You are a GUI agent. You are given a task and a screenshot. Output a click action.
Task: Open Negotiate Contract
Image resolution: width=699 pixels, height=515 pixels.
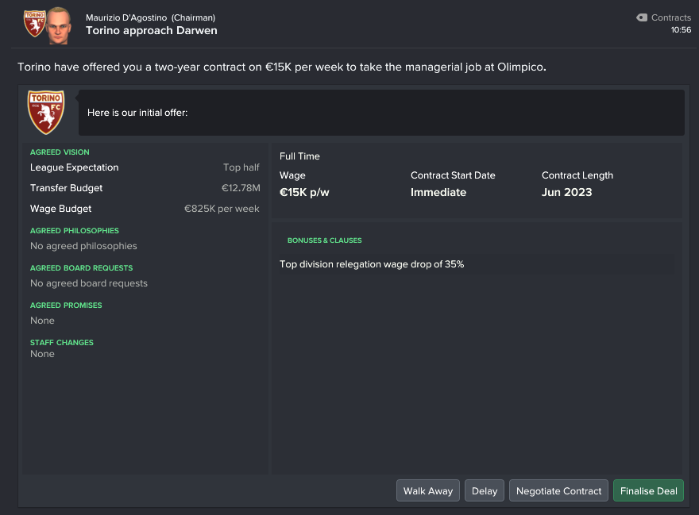[x=558, y=490]
